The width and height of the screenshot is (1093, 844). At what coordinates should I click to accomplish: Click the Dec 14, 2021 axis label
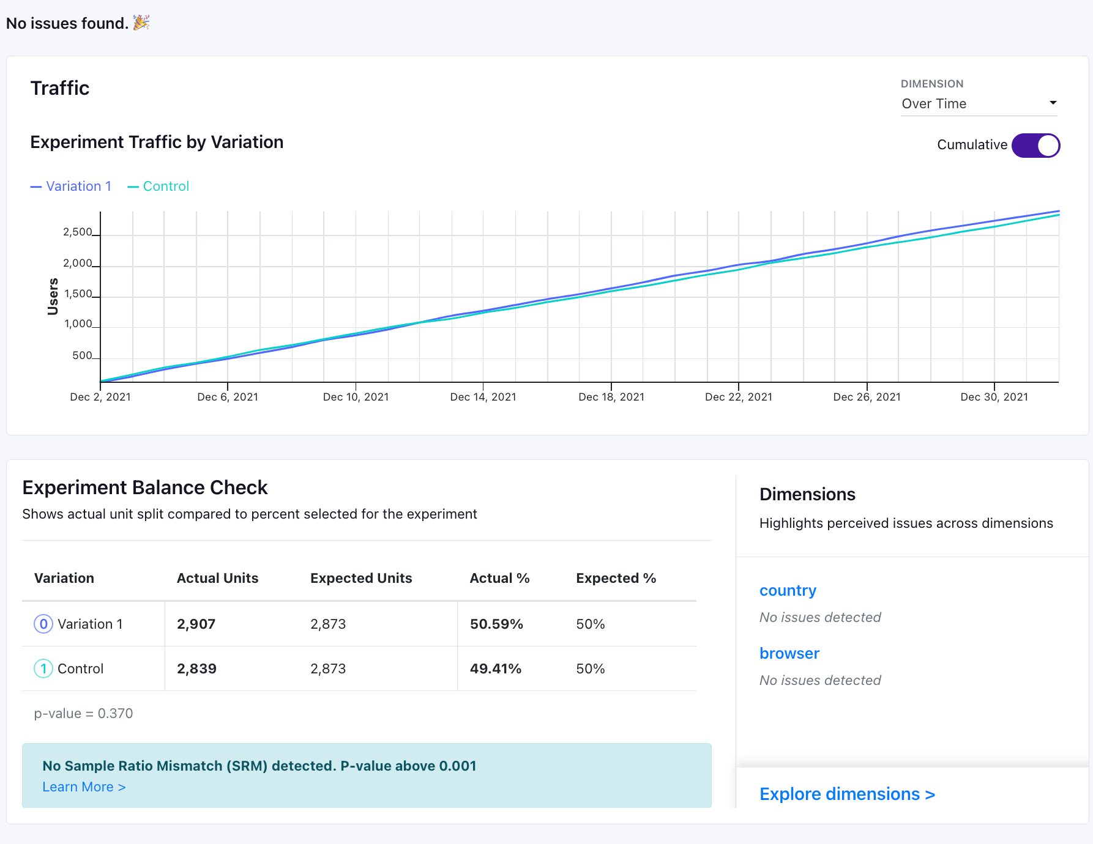pos(483,397)
